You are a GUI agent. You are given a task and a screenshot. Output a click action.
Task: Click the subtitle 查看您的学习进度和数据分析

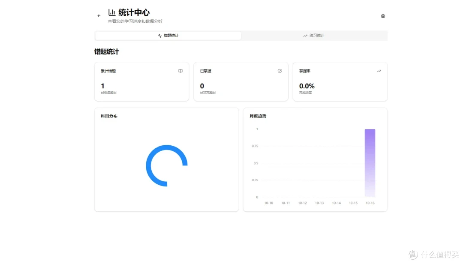(x=135, y=21)
